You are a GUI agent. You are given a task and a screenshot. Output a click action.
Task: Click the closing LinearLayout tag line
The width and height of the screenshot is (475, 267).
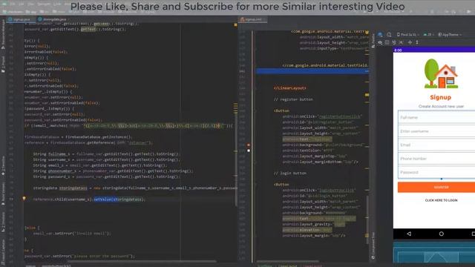click(x=290, y=88)
